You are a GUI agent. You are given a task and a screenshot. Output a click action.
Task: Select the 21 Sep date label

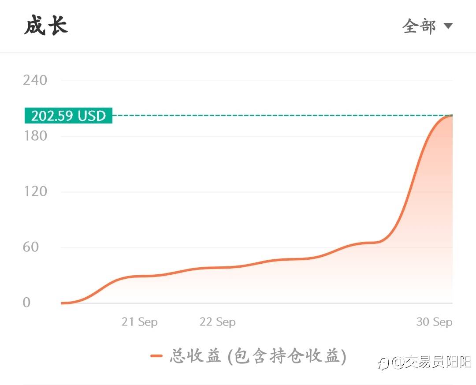[x=139, y=322]
